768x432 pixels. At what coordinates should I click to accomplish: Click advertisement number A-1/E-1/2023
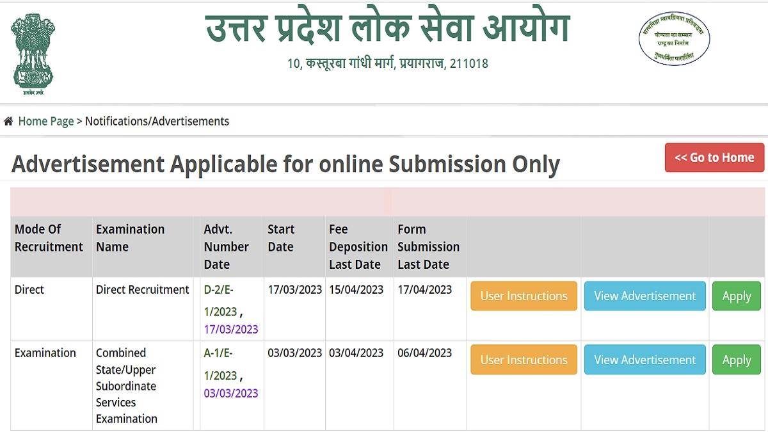(220, 364)
